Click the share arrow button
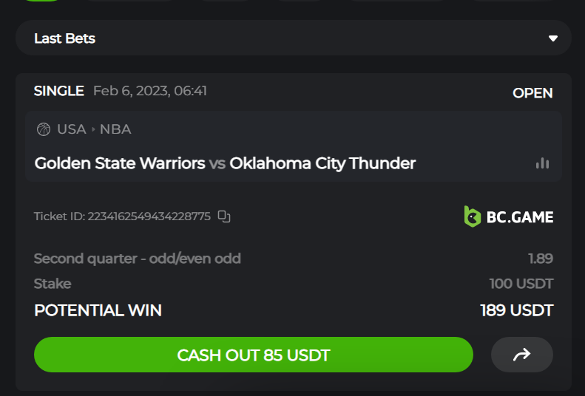 point(521,355)
